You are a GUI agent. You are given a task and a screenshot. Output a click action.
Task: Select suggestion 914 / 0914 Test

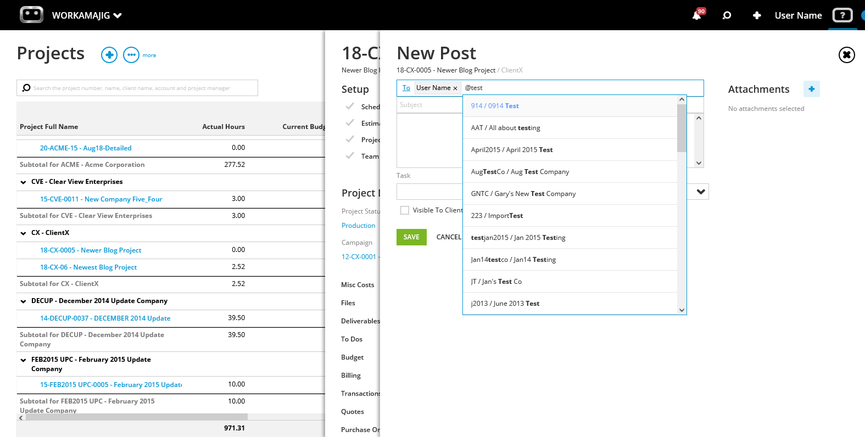[x=570, y=106]
